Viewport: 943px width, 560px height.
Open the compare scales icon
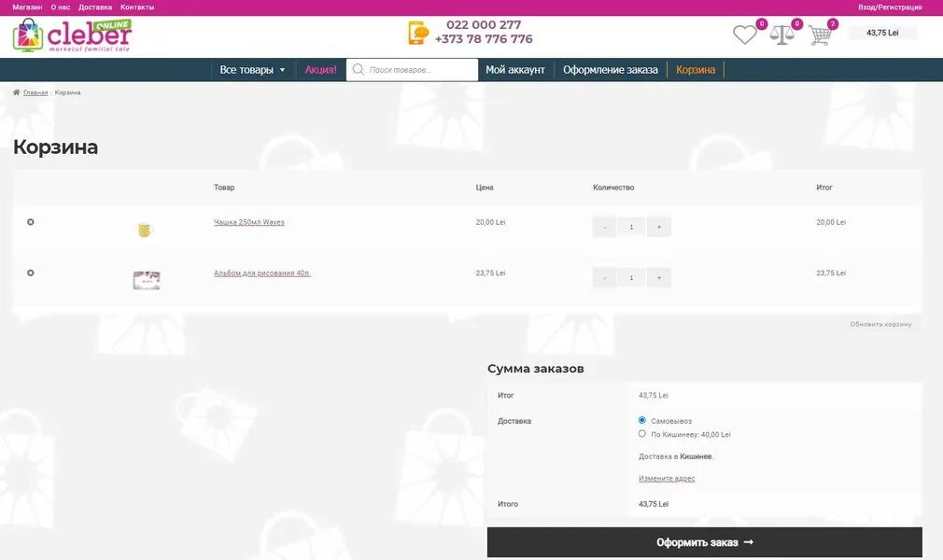(781, 35)
